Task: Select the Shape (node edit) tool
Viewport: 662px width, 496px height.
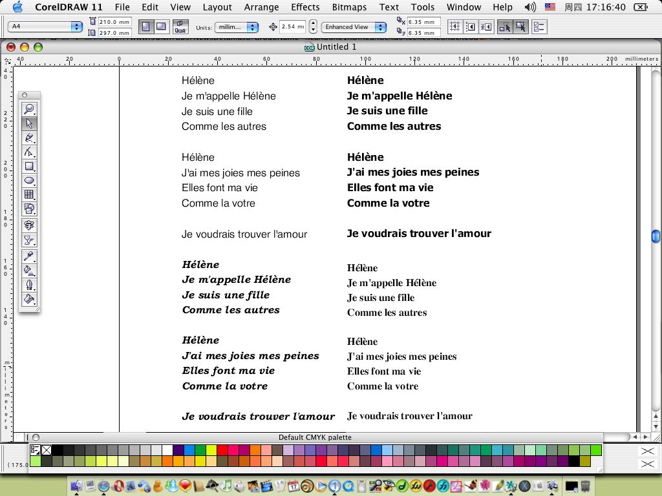Action: pyautogui.click(x=29, y=152)
